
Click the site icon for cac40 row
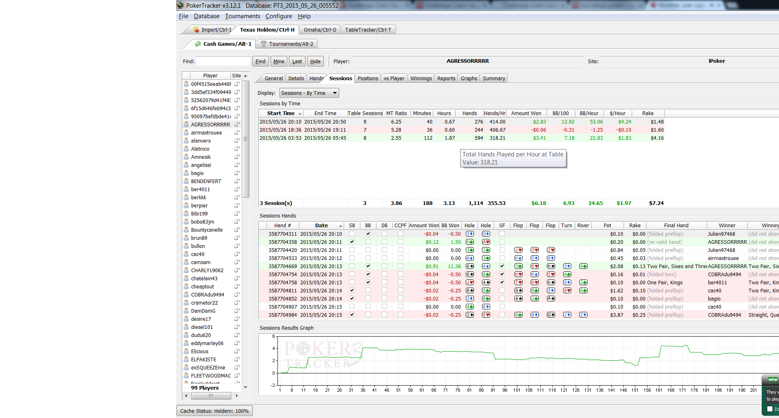(x=237, y=254)
